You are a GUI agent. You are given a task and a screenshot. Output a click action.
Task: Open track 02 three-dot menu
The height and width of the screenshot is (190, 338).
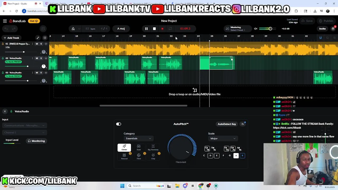click(32, 58)
